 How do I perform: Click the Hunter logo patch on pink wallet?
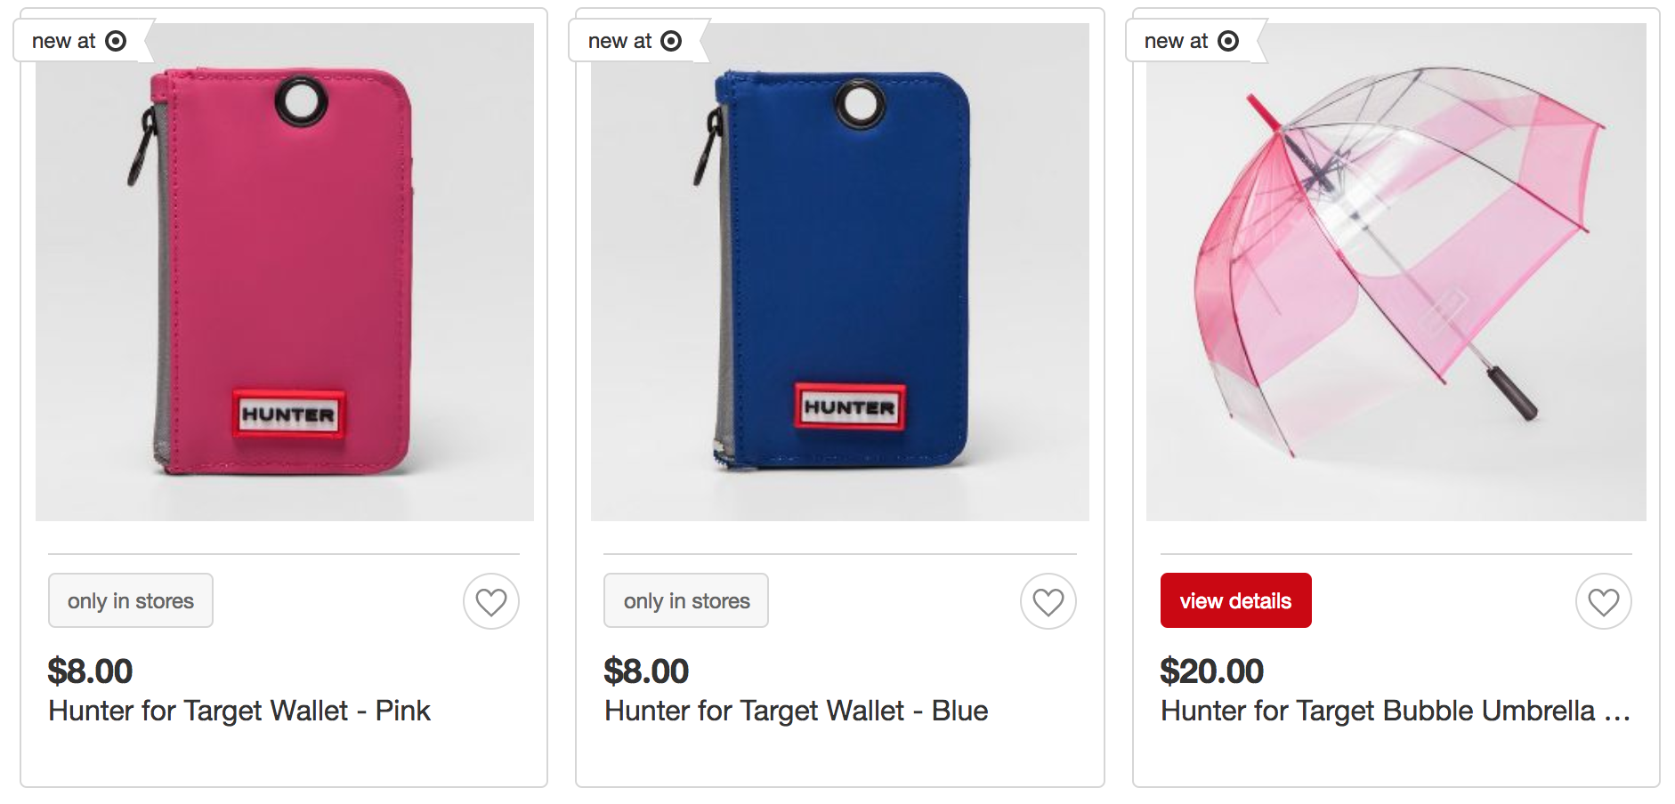288,414
